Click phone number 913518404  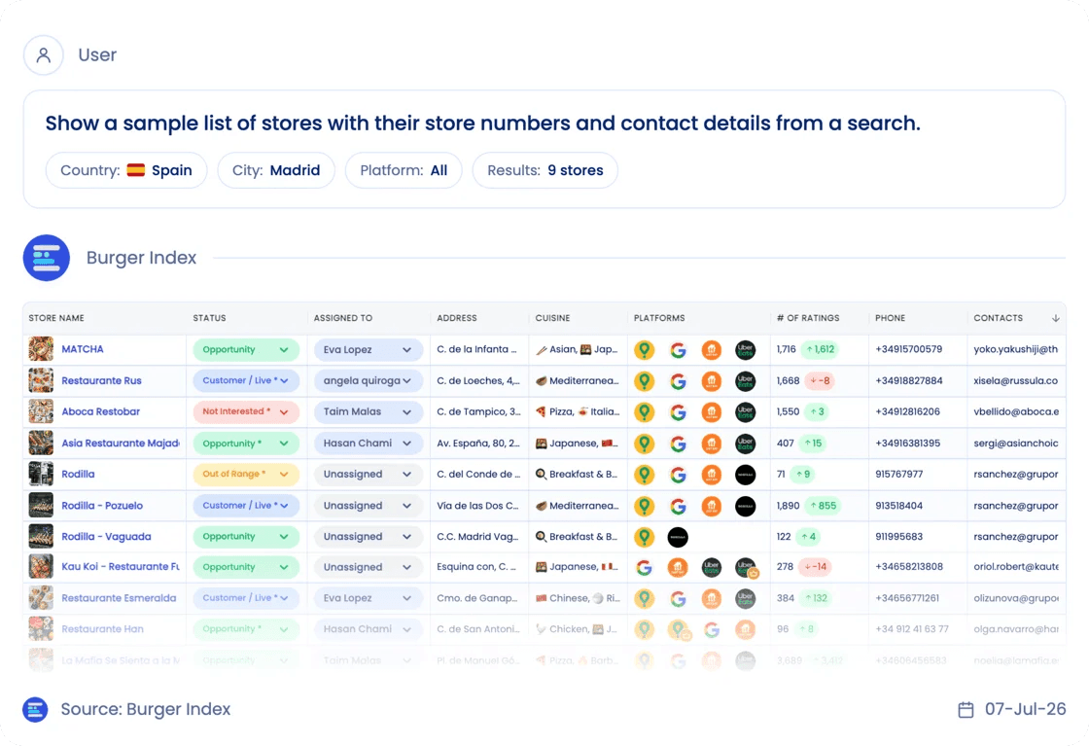(x=898, y=506)
